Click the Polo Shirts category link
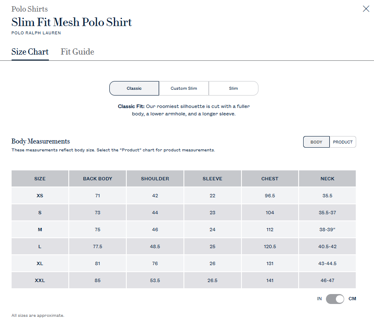Image resolution: width=374 pixels, height=323 pixels. (29, 9)
